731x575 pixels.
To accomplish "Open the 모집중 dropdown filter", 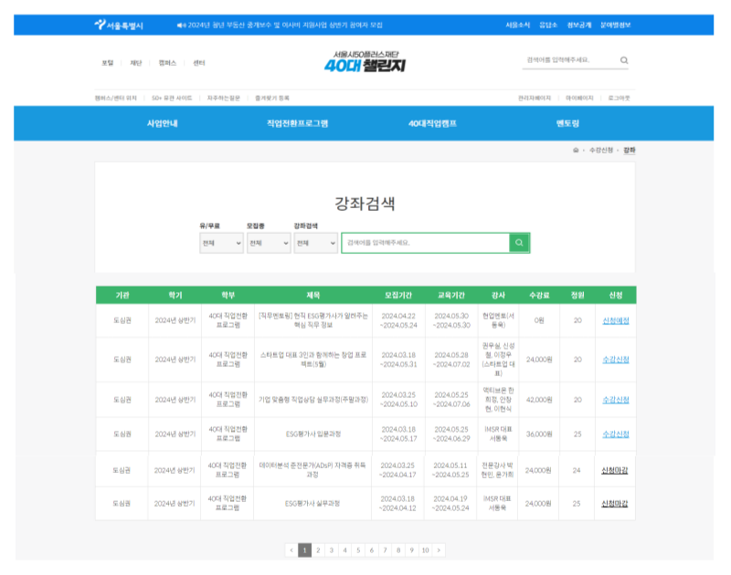I will 268,244.
